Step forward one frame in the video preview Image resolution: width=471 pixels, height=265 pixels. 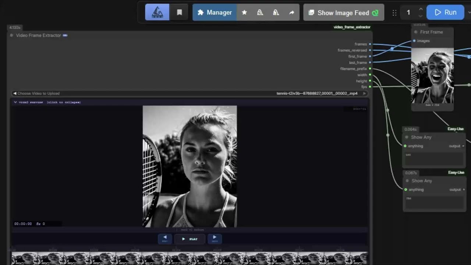point(215,239)
